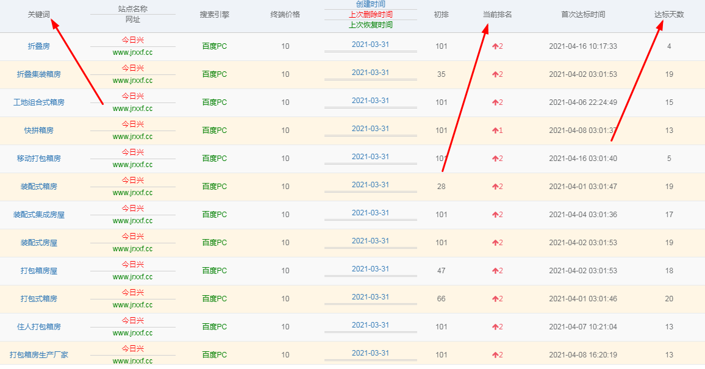Open the 折叠房 keyword link
The image size is (705, 369).
(x=39, y=46)
